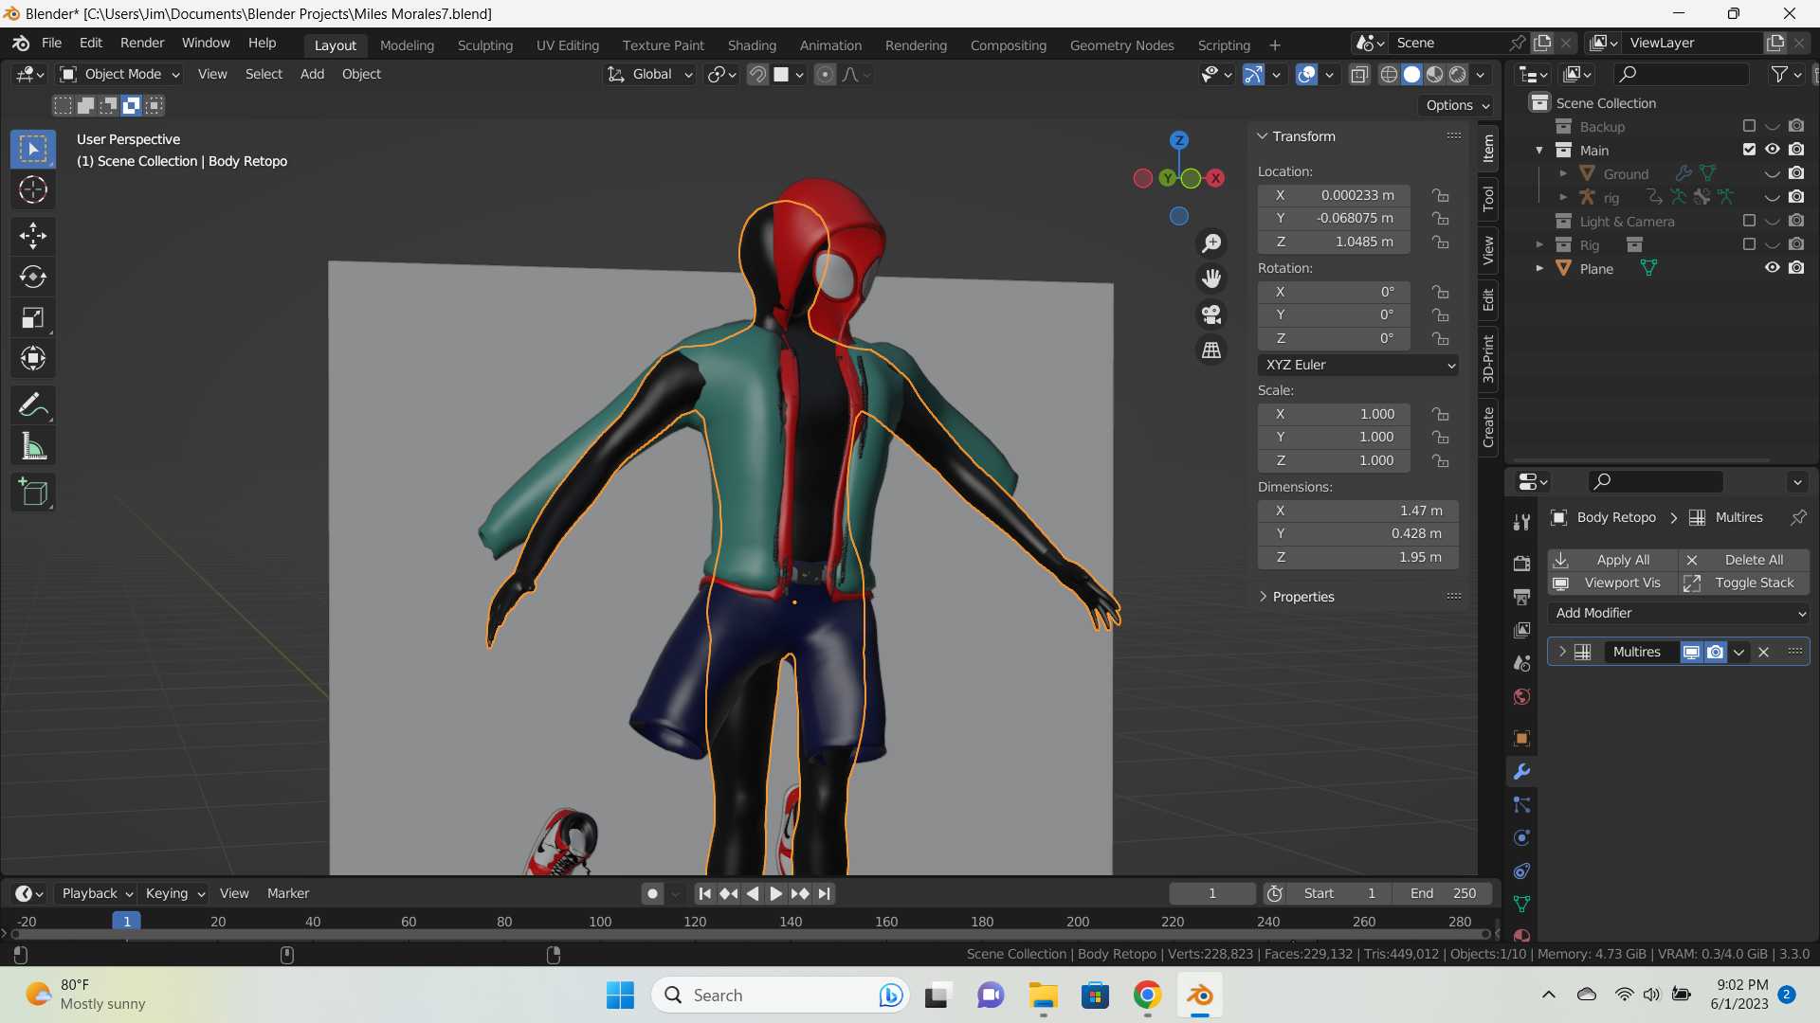
Task: Toggle the Multires render camera visibility
Action: pyautogui.click(x=1716, y=652)
